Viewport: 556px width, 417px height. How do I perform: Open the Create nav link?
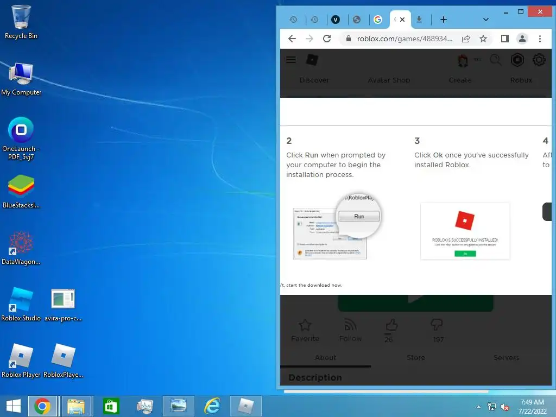pos(460,80)
